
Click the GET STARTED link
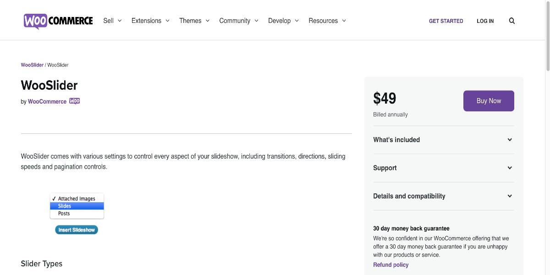tap(446, 21)
